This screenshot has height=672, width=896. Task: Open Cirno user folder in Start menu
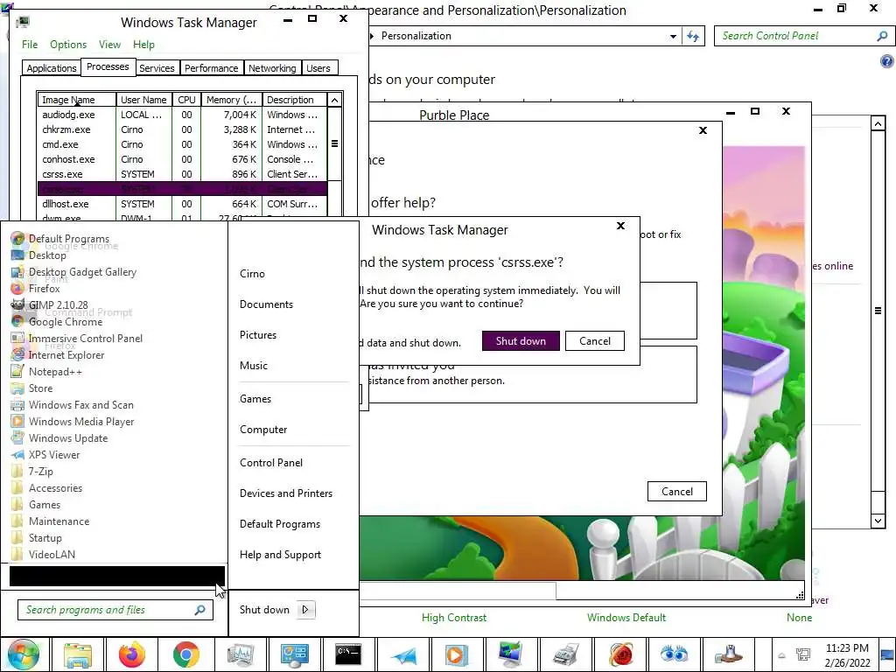(x=252, y=274)
